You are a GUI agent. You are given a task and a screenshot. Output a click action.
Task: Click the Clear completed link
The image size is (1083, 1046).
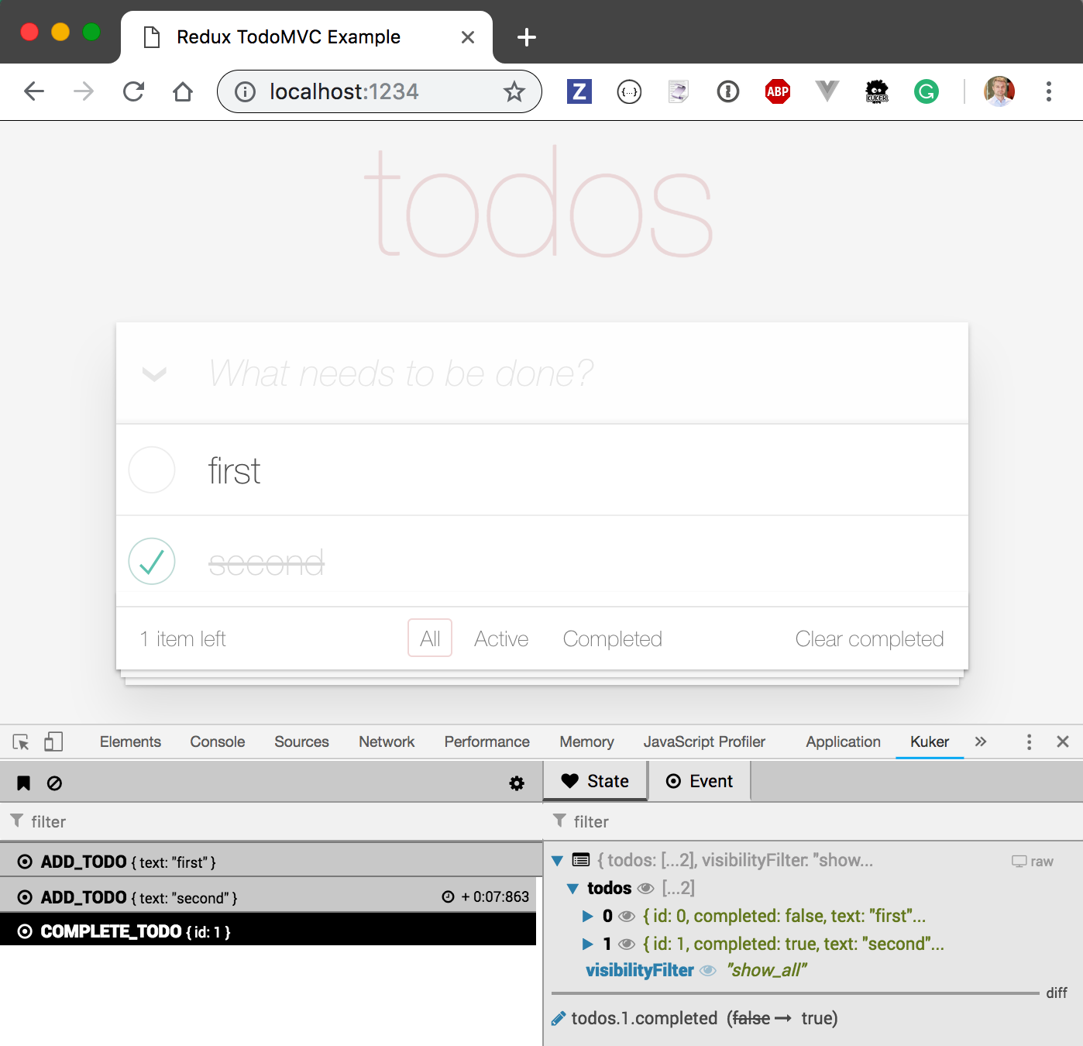869,639
